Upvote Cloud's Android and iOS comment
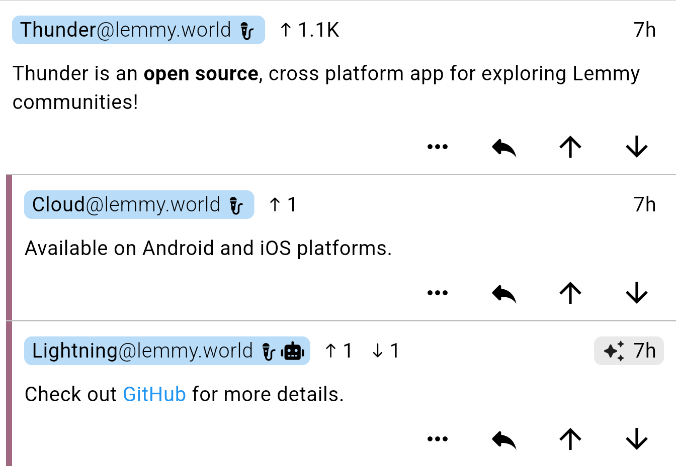Screen dimensions: 676x466 (570, 293)
